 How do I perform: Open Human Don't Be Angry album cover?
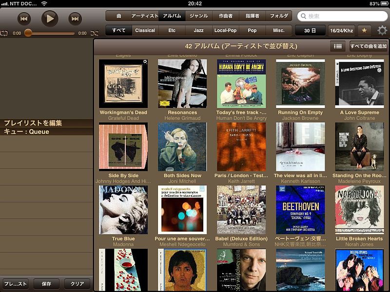(x=241, y=84)
